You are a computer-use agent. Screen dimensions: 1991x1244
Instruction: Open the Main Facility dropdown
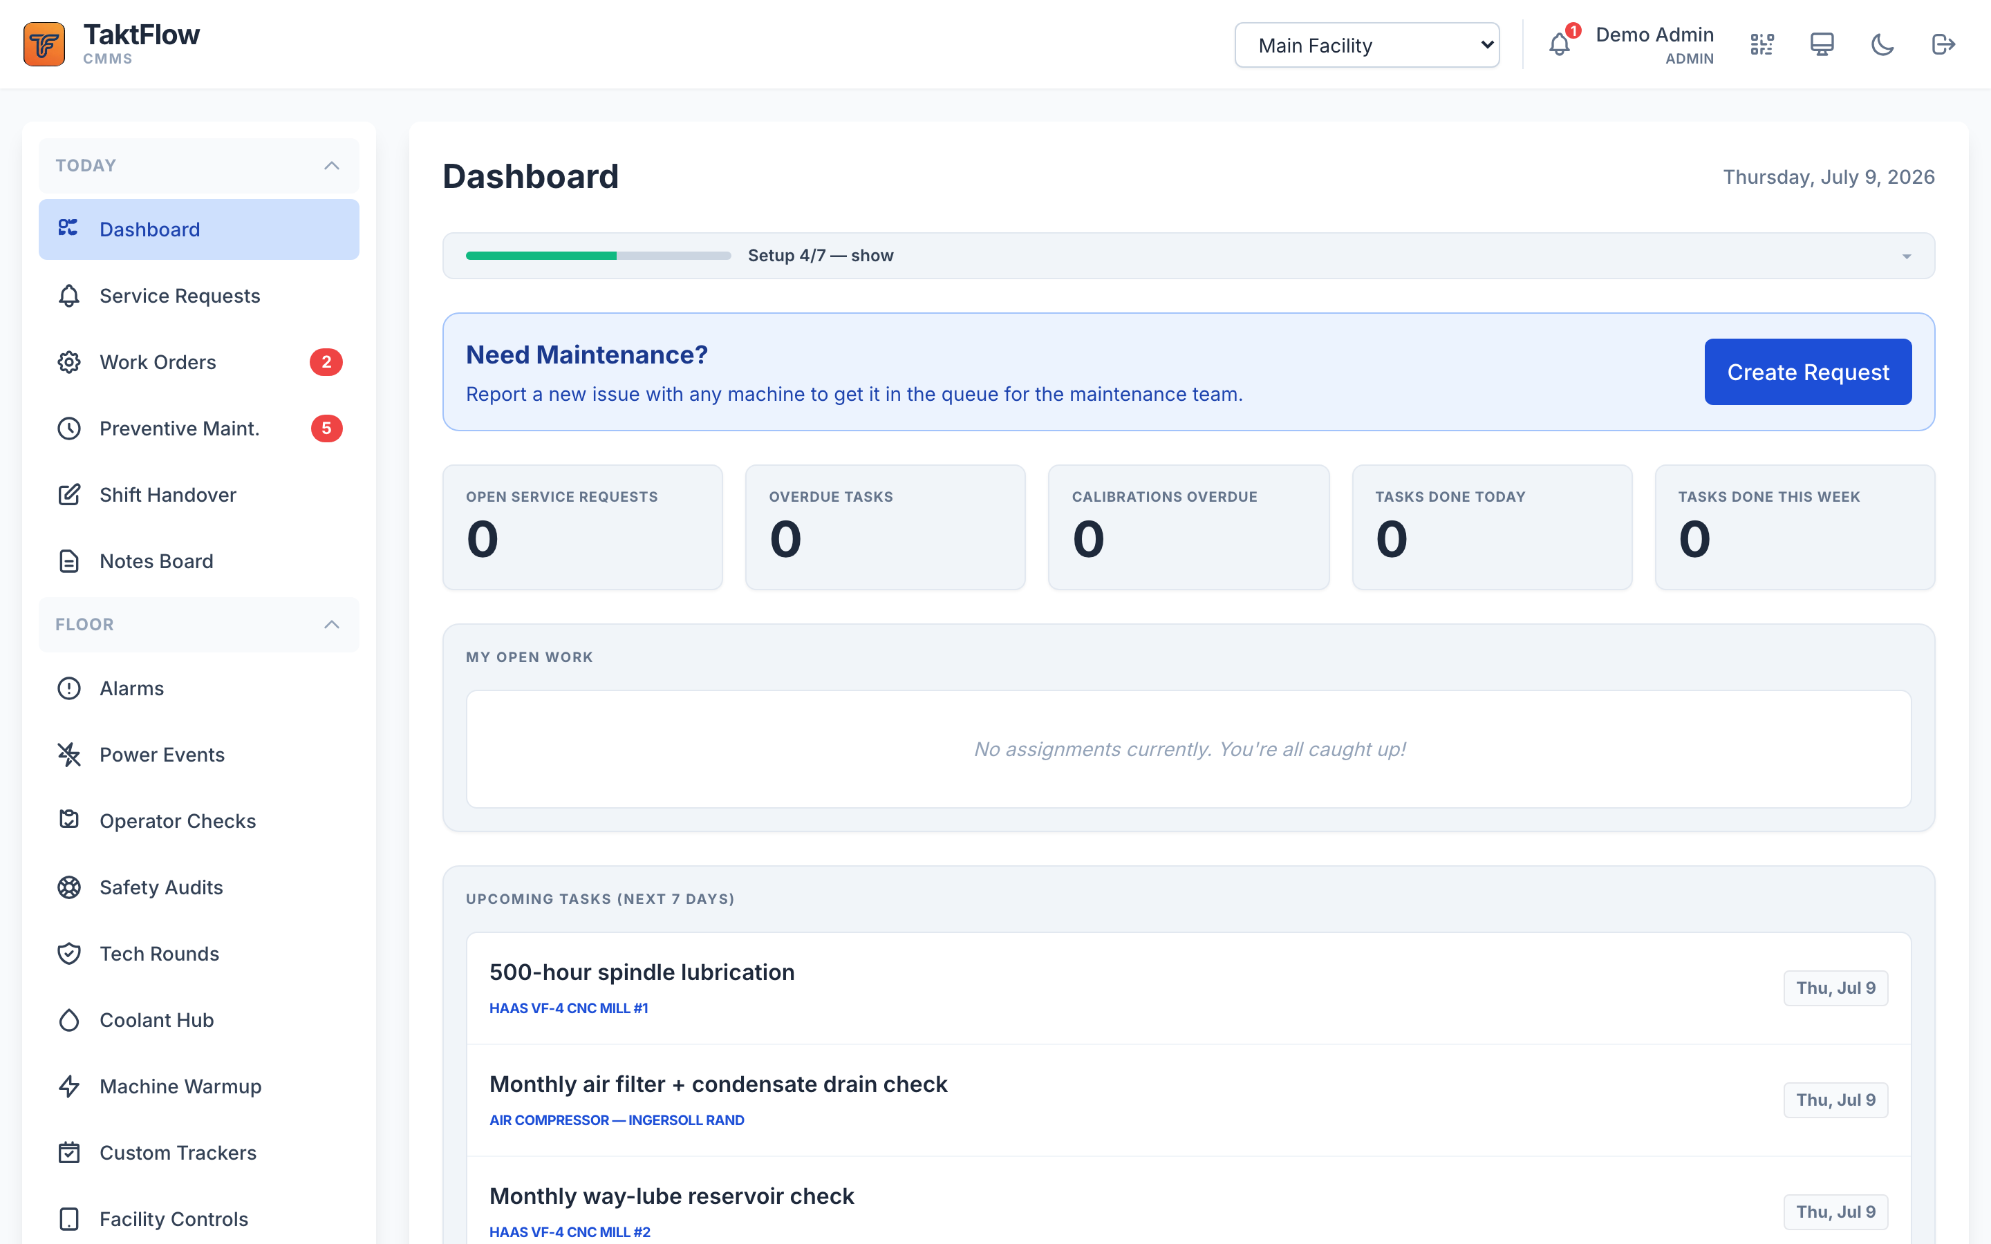click(x=1367, y=45)
